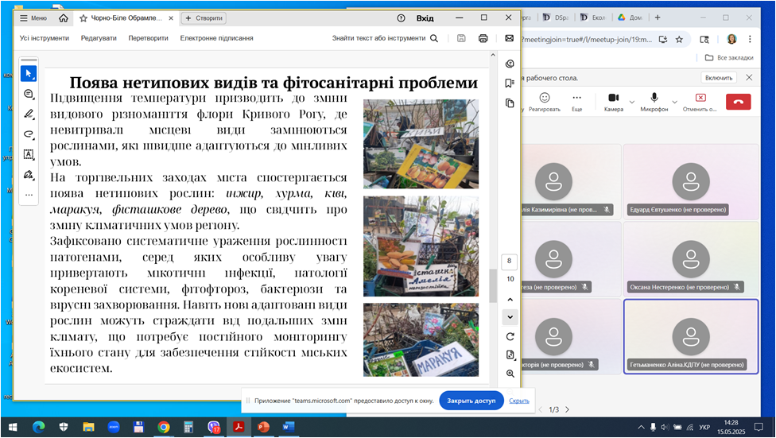776x438 pixels.
Task: Expand the camera options arrow
Action: tap(632, 101)
